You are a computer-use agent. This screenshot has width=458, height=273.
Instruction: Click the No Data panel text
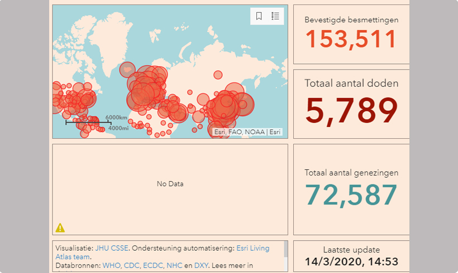170,184
